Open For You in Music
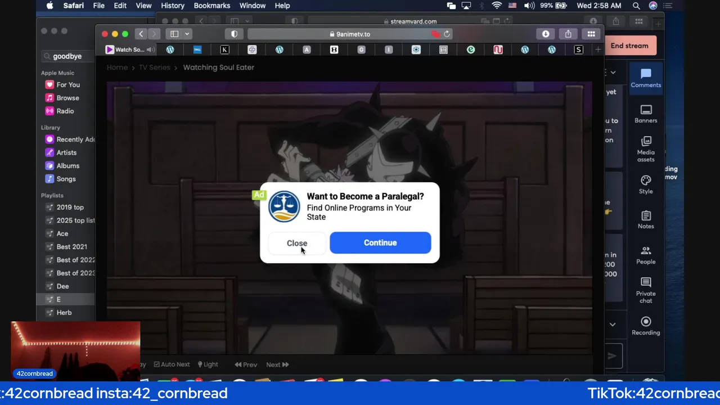The image size is (720, 405). tap(67, 84)
